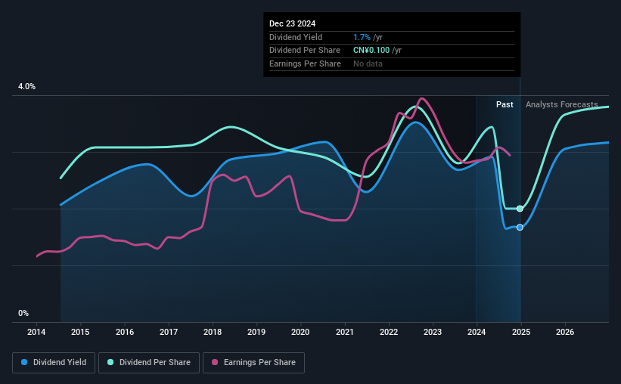Click the 2022 x-axis label

click(389, 332)
